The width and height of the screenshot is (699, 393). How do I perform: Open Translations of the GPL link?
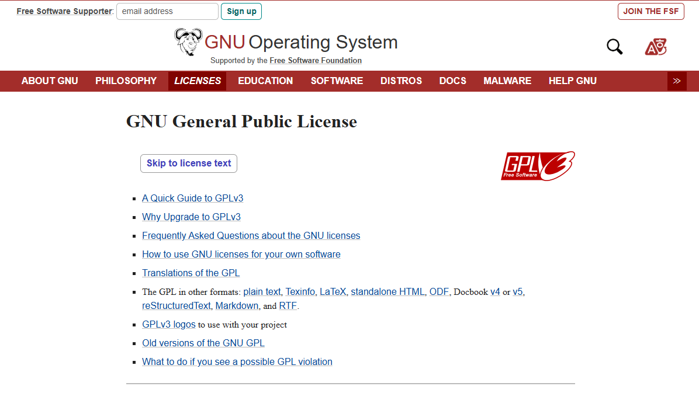tap(191, 273)
